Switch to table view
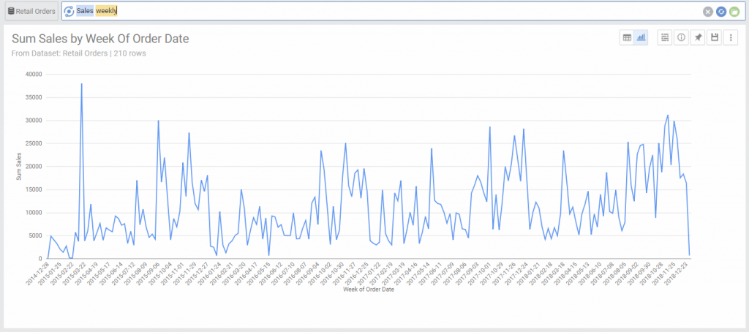 [627, 37]
